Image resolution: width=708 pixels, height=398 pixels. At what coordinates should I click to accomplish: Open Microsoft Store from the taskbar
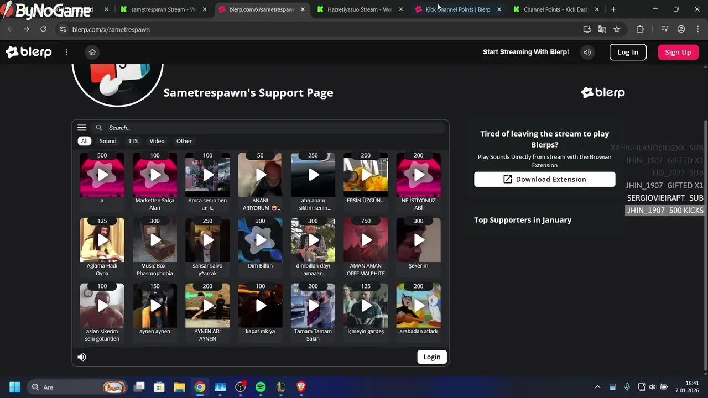click(159, 387)
